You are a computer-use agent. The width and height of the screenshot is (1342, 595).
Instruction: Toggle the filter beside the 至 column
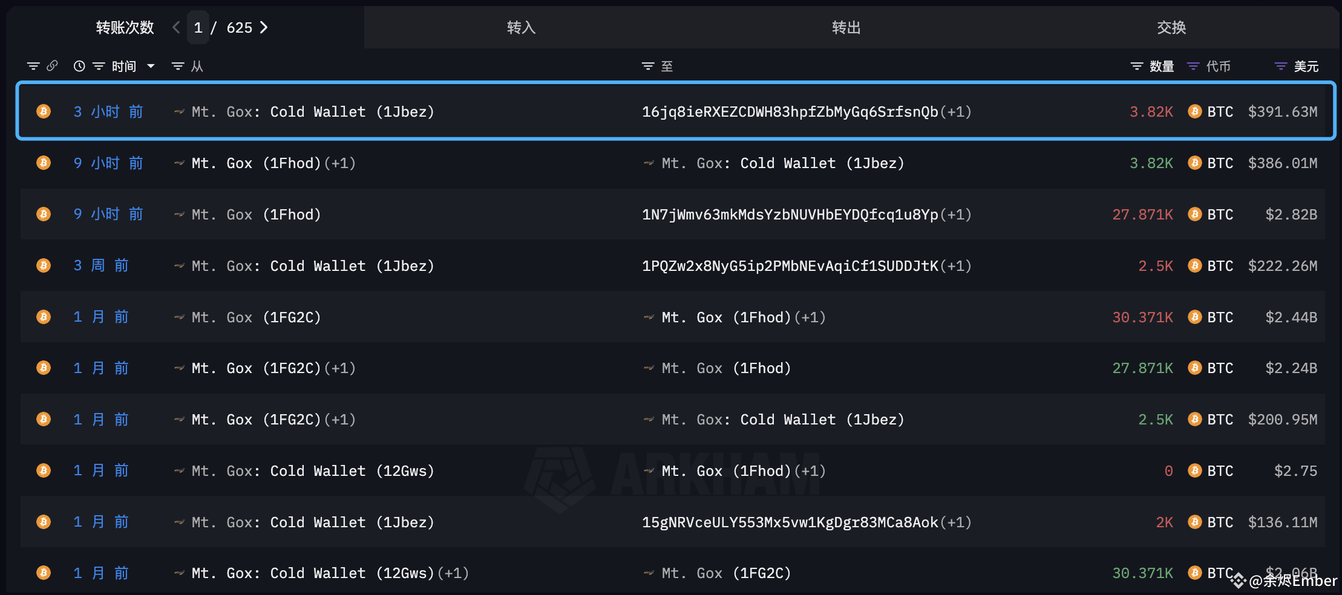point(647,66)
